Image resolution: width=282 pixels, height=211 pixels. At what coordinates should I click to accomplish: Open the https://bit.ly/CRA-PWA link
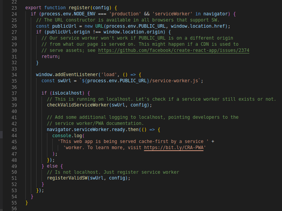(174, 148)
